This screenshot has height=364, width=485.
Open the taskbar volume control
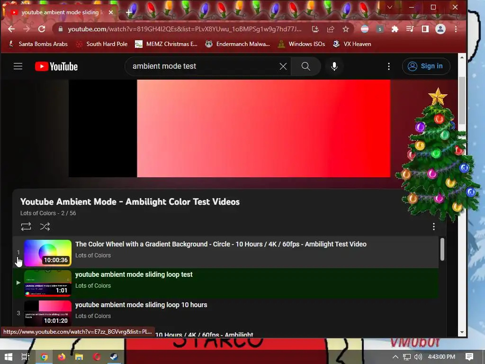click(418, 357)
